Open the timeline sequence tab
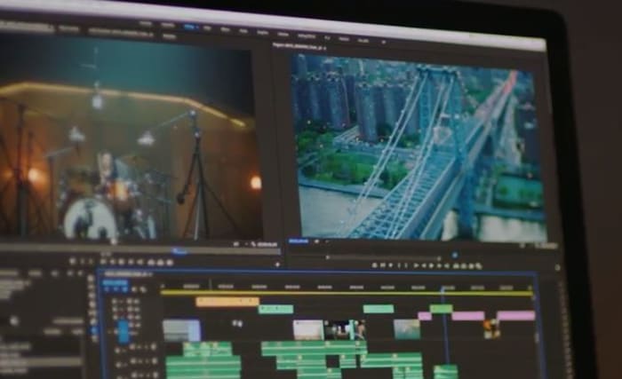Screen dimensions: 622x379 (127, 274)
